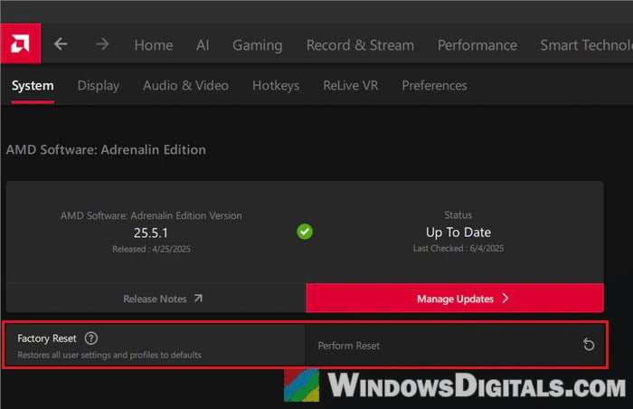Click the Released : 4/25/2025 text
The width and height of the screenshot is (633, 409).
click(151, 249)
